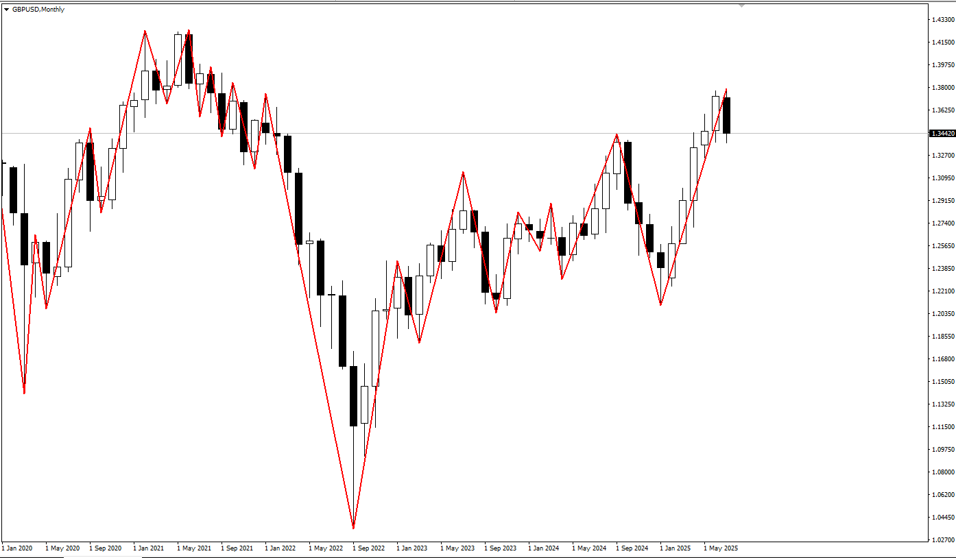The height and width of the screenshot is (558, 956).
Task: Click the zigzag peak near May 2023
Action: (463, 172)
